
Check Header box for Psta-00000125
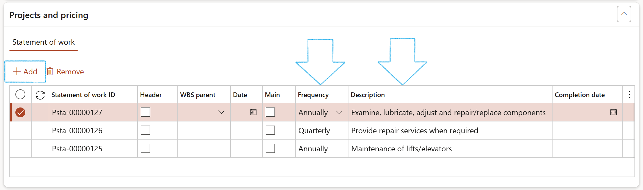pyautogui.click(x=145, y=148)
